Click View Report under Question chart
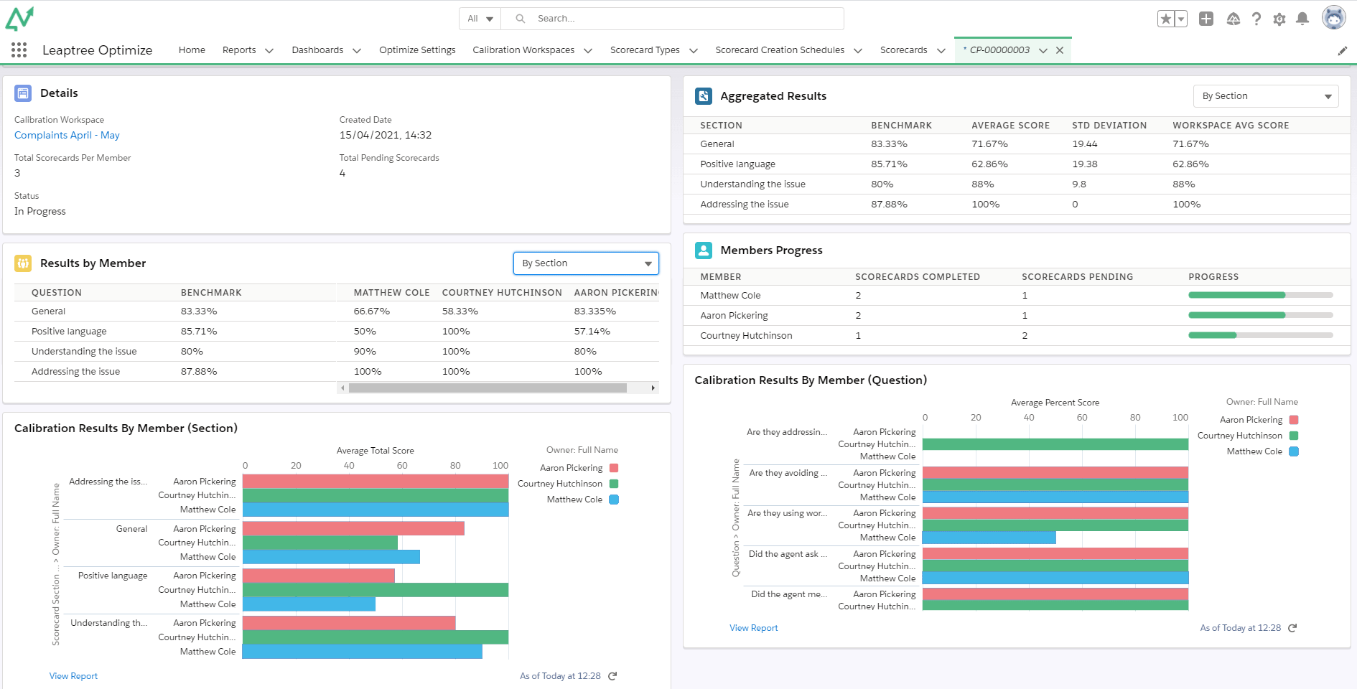This screenshot has width=1357, height=689. point(754,628)
